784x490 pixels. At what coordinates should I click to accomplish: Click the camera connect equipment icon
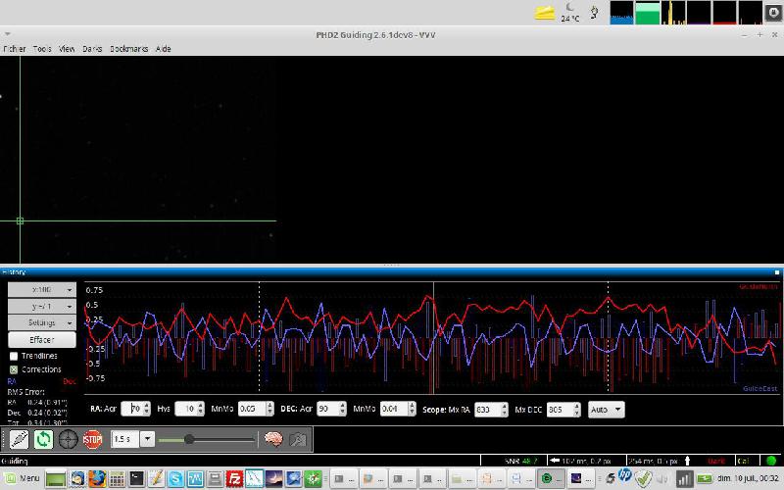tap(19, 439)
